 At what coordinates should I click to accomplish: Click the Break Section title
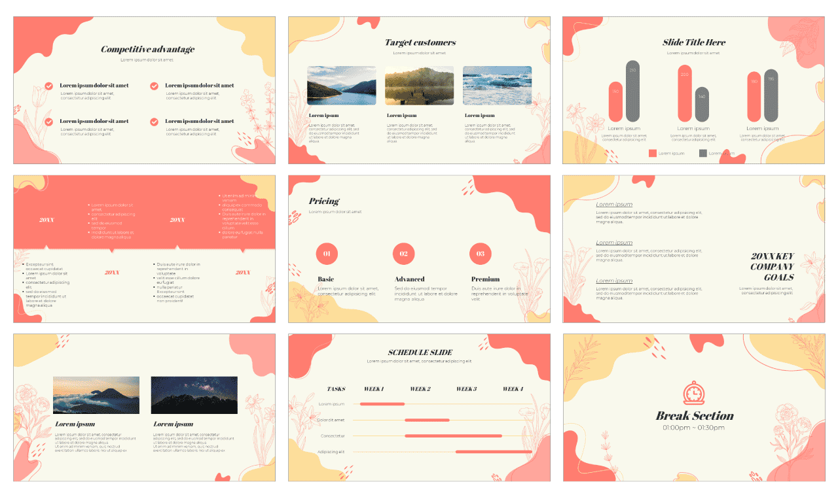[x=695, y=416]
